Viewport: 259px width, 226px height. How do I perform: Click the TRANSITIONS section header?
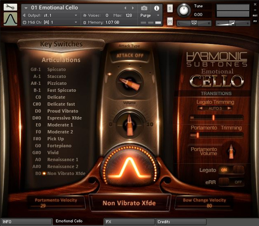[x=216, y=93]
